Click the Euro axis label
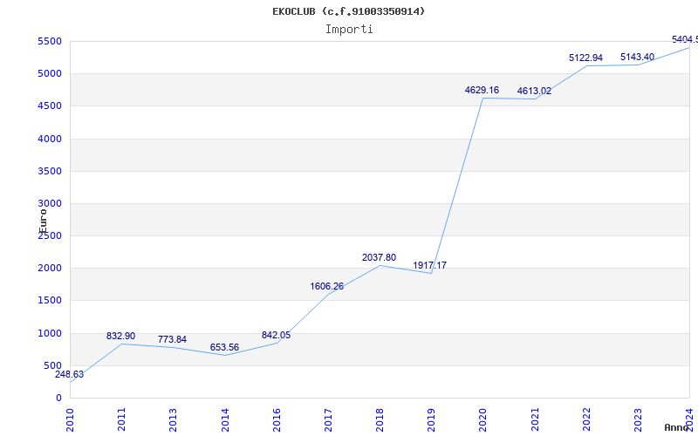698x436 pixels. (43, 221)
